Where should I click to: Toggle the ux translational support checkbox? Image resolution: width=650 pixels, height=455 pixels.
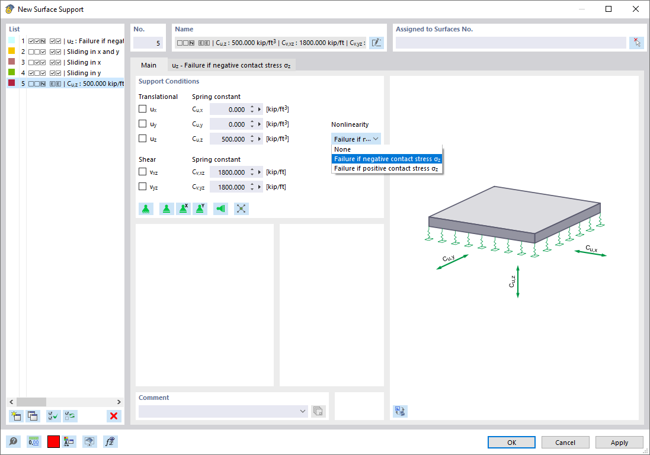click(x=142, y=109)
